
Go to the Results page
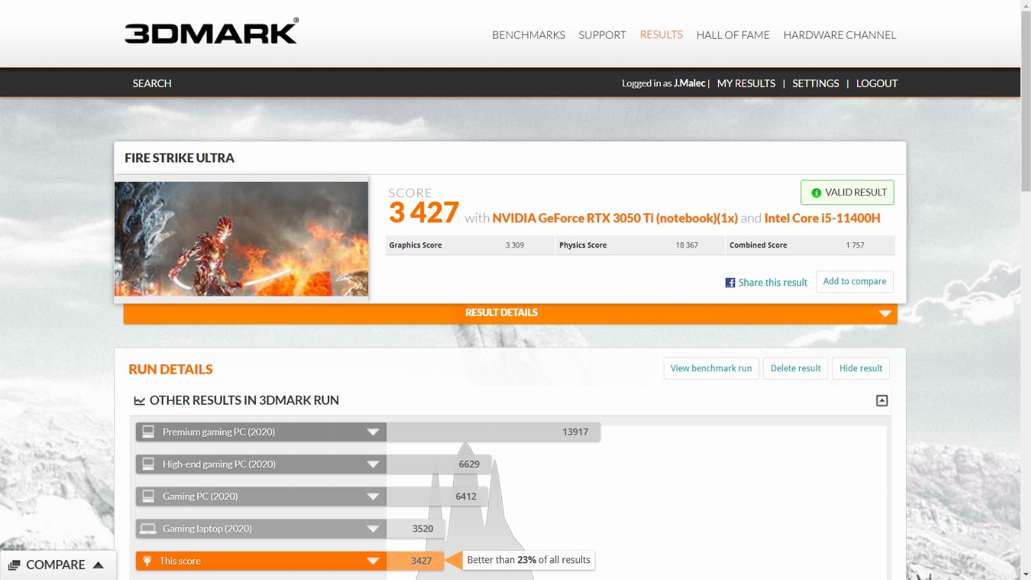tap(661, 35)
